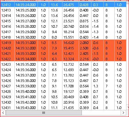Click the horizontal scrollbar right arrow
The height and width of the screenshot is (117, 129).
123,113
